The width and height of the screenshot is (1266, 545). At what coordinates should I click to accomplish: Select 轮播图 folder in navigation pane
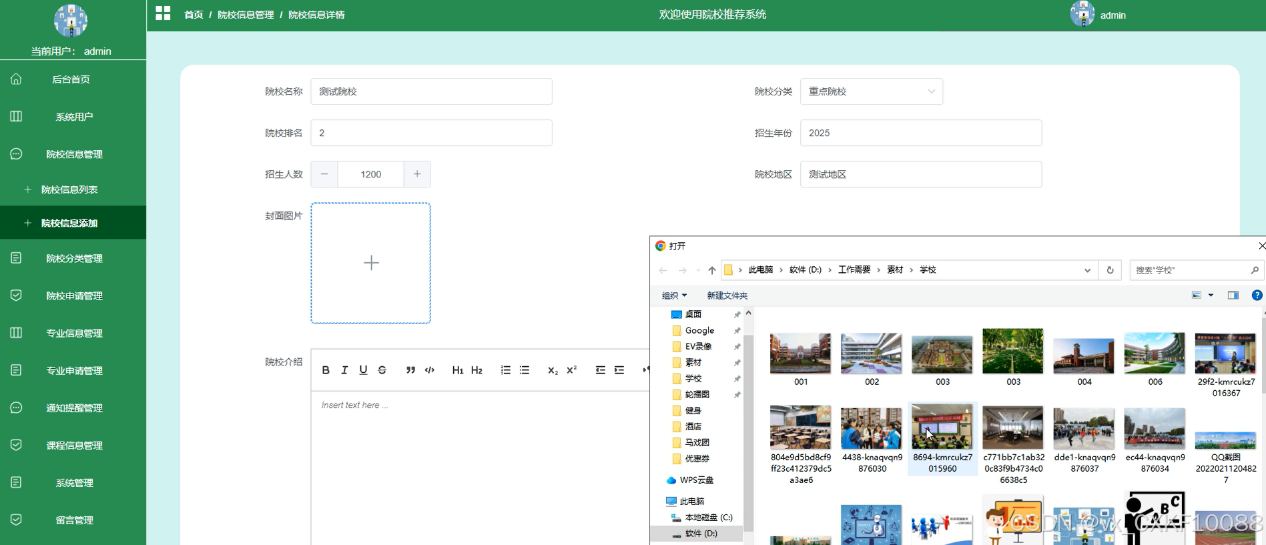pos(697,394)
